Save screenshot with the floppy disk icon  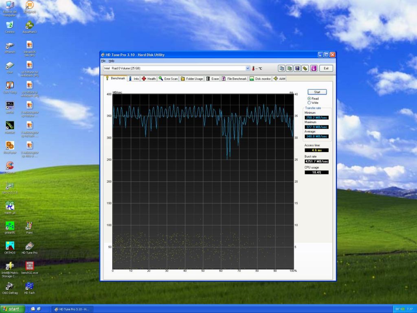point(297,68)
